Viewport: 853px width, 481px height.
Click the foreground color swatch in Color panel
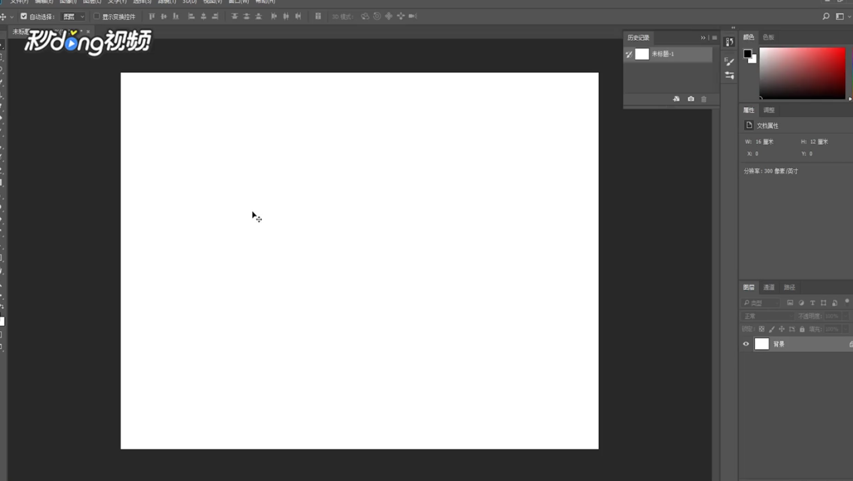click(747, 54)
